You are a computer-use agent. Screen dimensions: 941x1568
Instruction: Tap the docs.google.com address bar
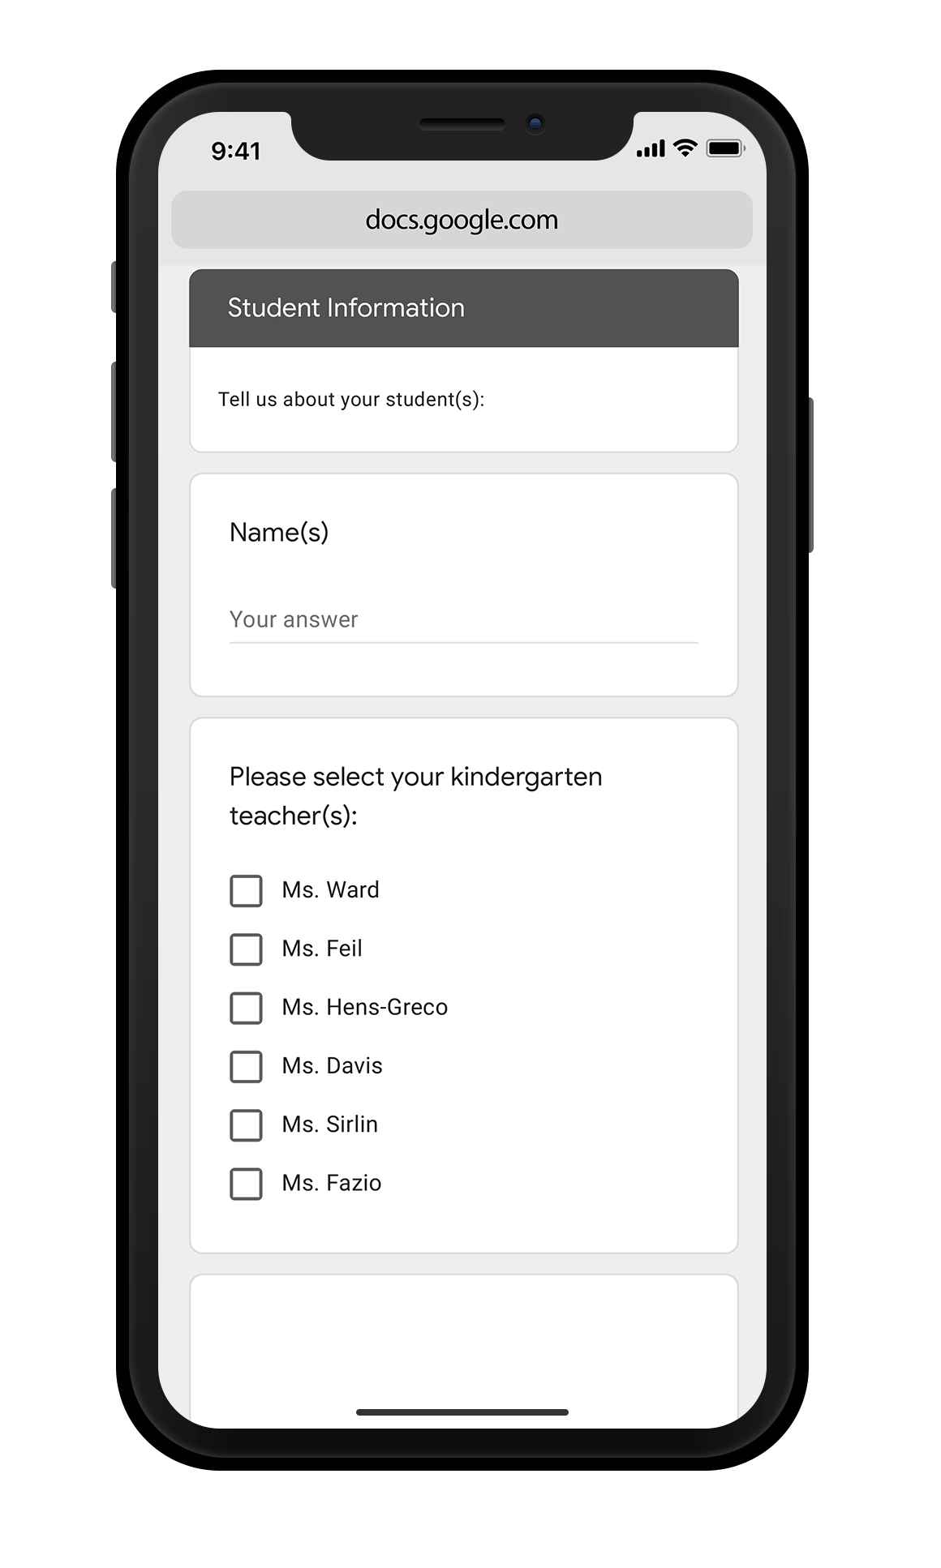462,220
